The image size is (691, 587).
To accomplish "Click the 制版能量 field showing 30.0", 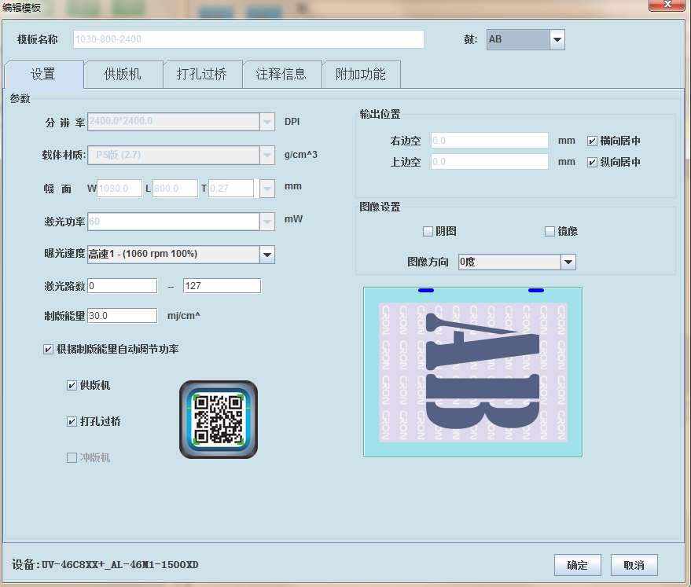I will [123, 316].
